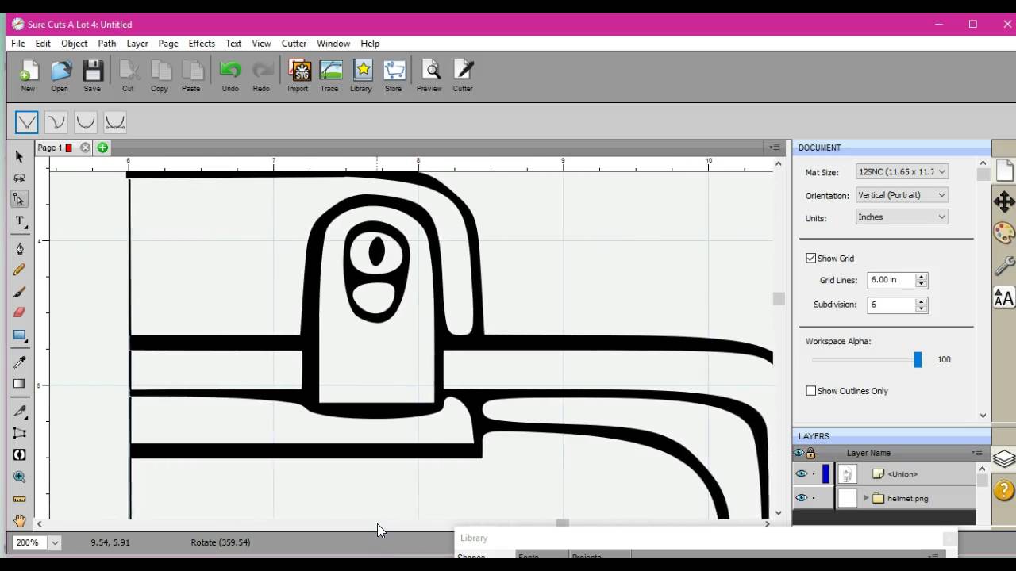Open the zoom level dropdown

click(55, 542)
